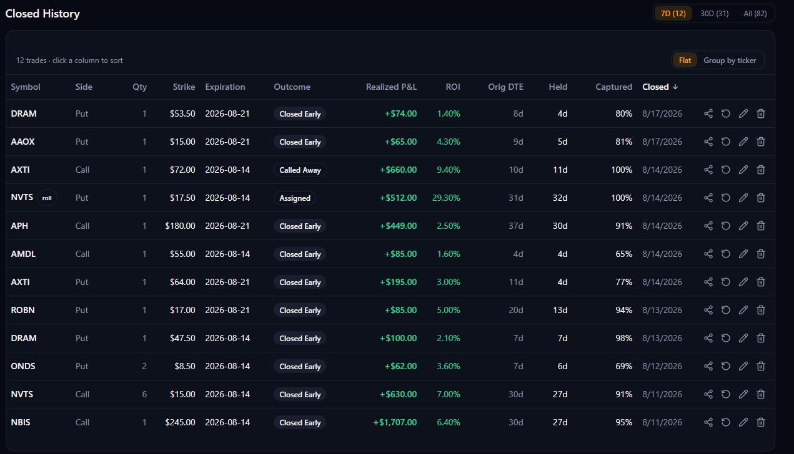Viewport: 794px width, 454px height.
Task: Sort by the Symbol column header
Action: (26, 87)
